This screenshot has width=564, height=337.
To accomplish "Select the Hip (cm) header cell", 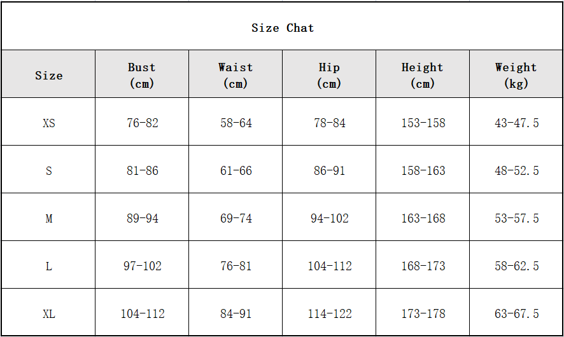I will 329,75.
